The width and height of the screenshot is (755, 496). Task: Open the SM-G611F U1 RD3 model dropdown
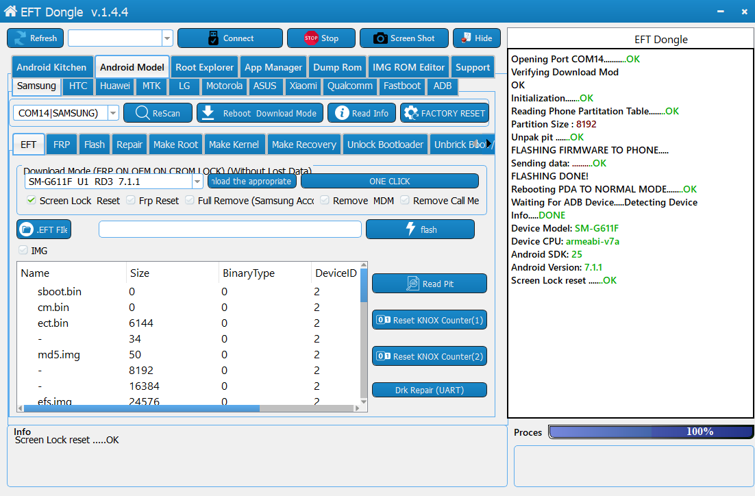tap(197, 182)
